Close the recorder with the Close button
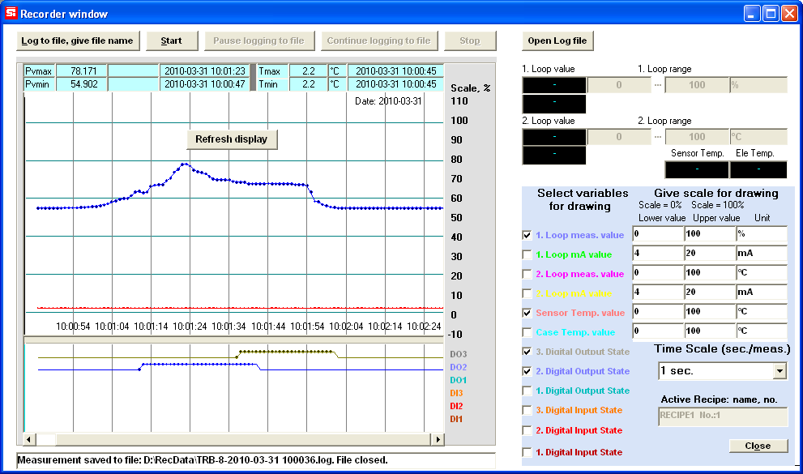803x474 pixels. 758,446
